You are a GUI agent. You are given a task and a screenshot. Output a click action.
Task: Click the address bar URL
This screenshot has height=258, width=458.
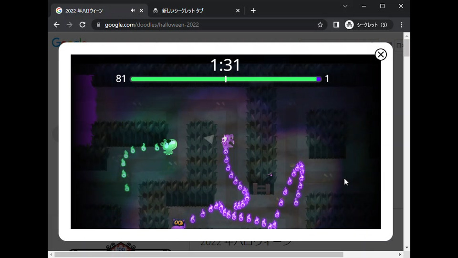tap(152, 25)
